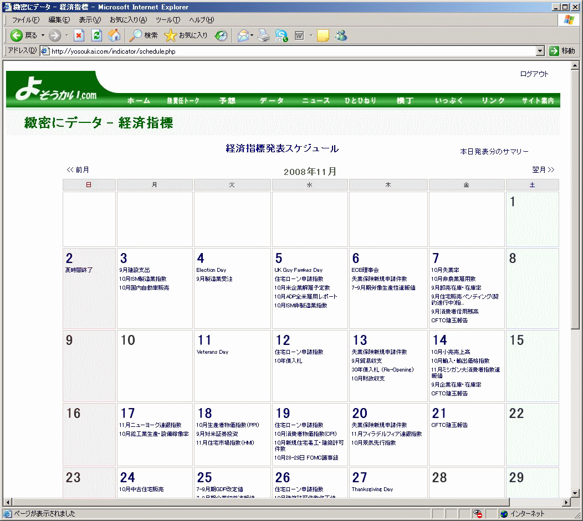Click ECB理事会 on November 6

click(365, 270)
